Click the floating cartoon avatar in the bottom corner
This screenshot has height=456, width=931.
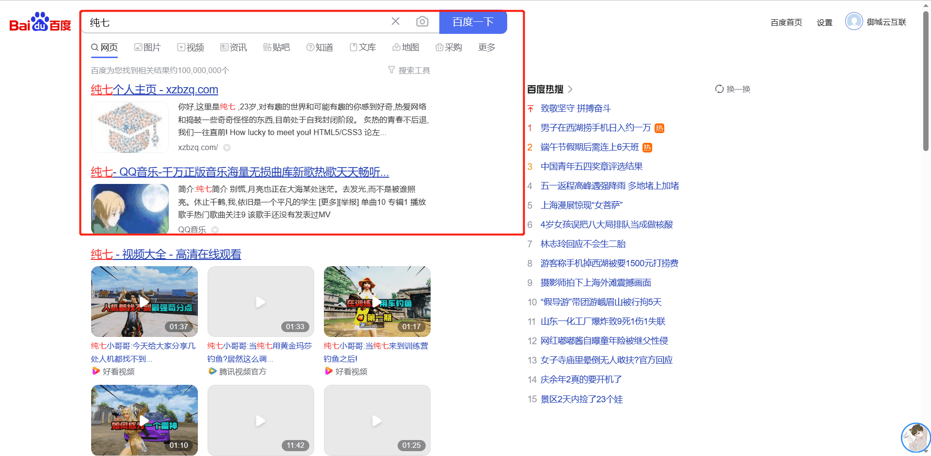(915, 437)
